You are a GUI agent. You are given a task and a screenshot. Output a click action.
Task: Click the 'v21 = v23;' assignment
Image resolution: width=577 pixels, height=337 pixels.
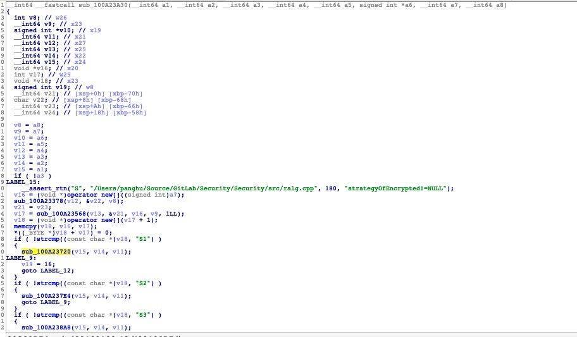[x=32, y=207]
